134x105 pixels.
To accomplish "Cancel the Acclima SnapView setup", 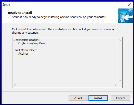I will coord(120,98).
